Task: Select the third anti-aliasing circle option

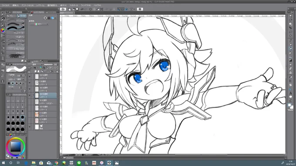Action: 17,83
